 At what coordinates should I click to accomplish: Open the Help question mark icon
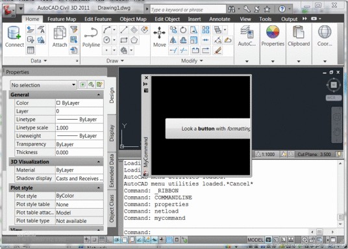[x=282, y=9]
